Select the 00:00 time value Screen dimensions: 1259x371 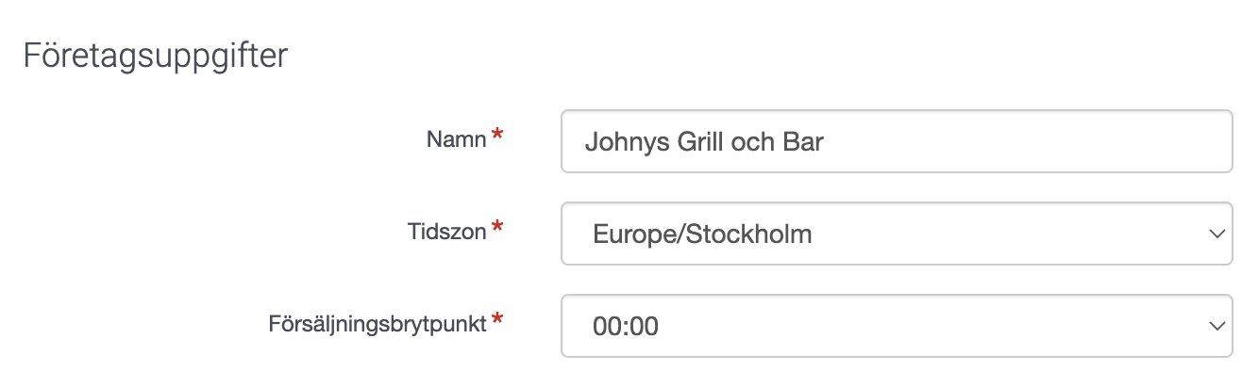[x=626, y=327]
